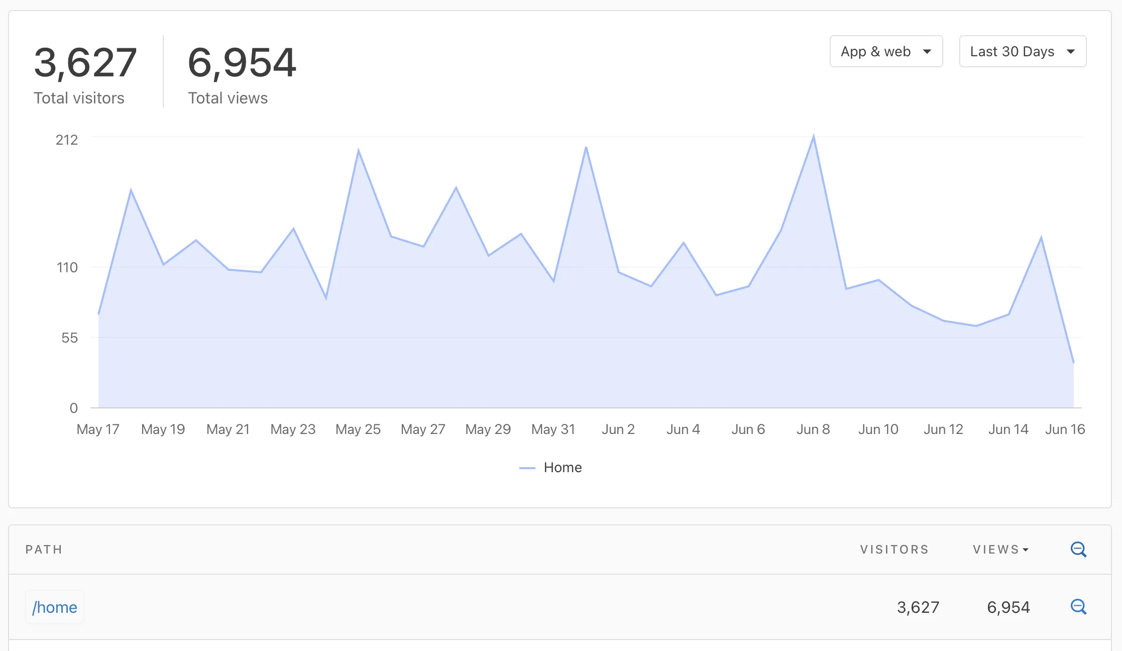The height and width of the screenshot is (651, 1122).
Task: Click the magnifier icon in table header
Action: click(1078, 549)
